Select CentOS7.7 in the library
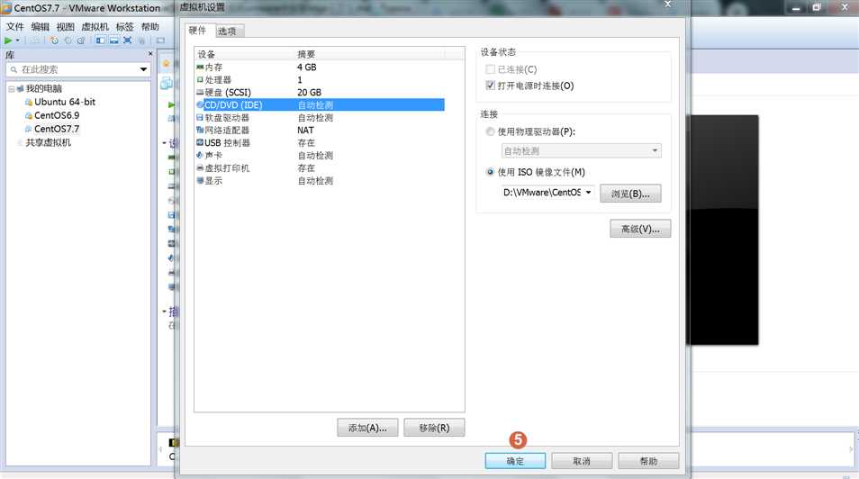This screenshot has width=859, height=479. point(57,129)
